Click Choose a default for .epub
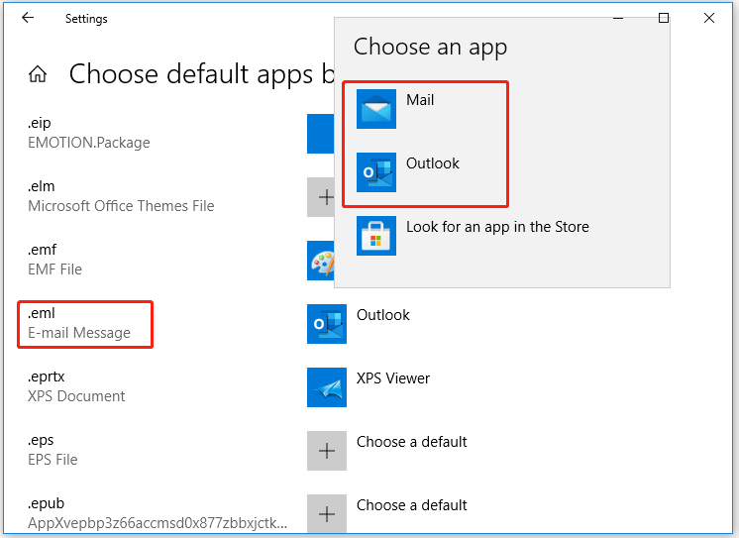Screen dimensions: 739x538 click(411, 505)
